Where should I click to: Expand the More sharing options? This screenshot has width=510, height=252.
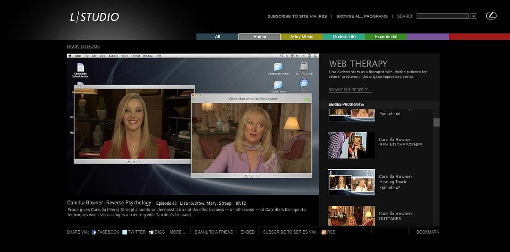click(x=177, y=232)
